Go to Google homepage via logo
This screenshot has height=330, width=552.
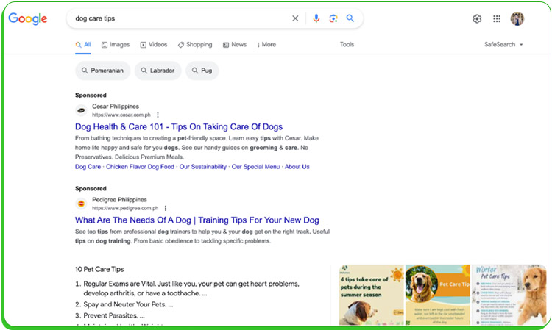[28, 18]
